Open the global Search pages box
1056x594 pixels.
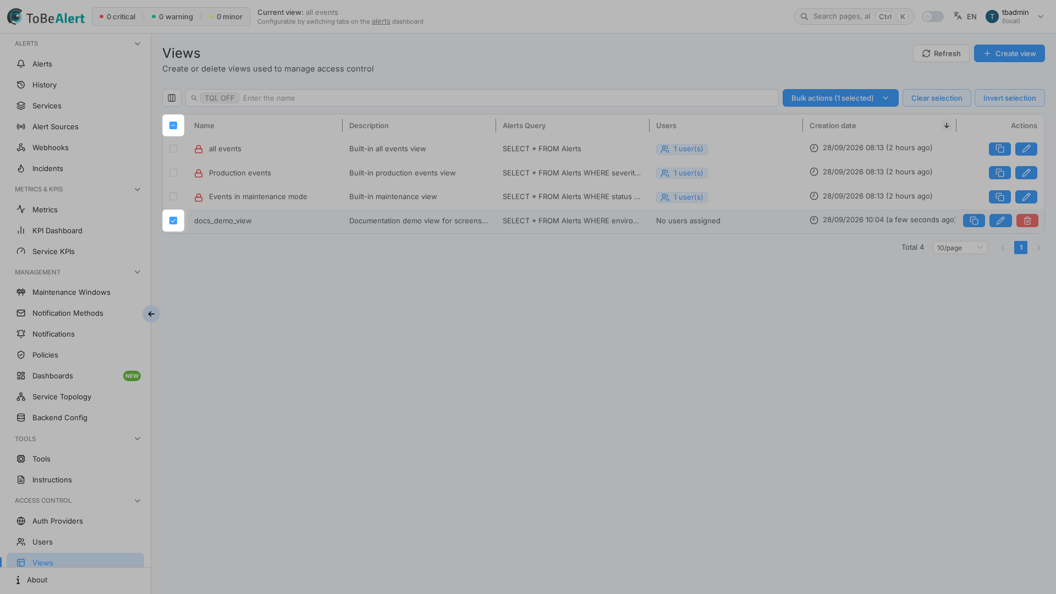[854, 16]
